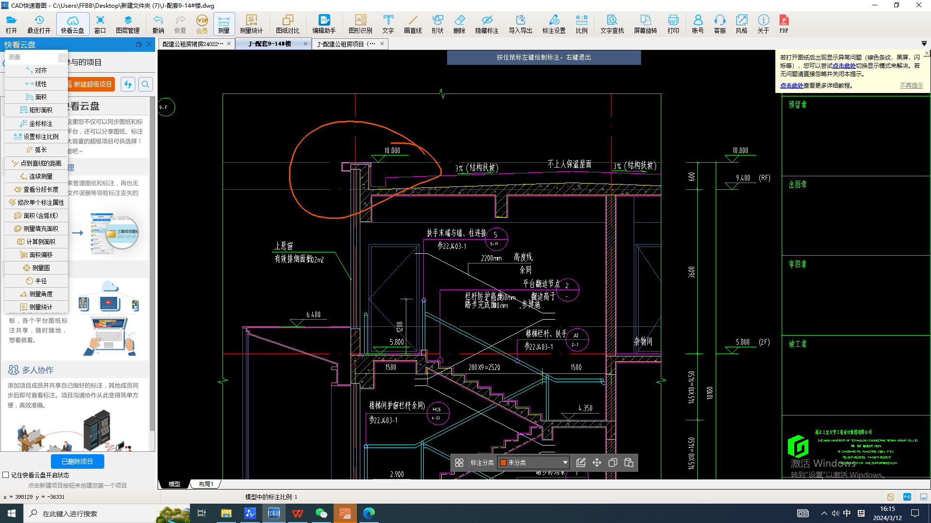931x523 pixels.
Task: Check 记住快看云盘开启状态 checkbox
Action: coord(6,475)
